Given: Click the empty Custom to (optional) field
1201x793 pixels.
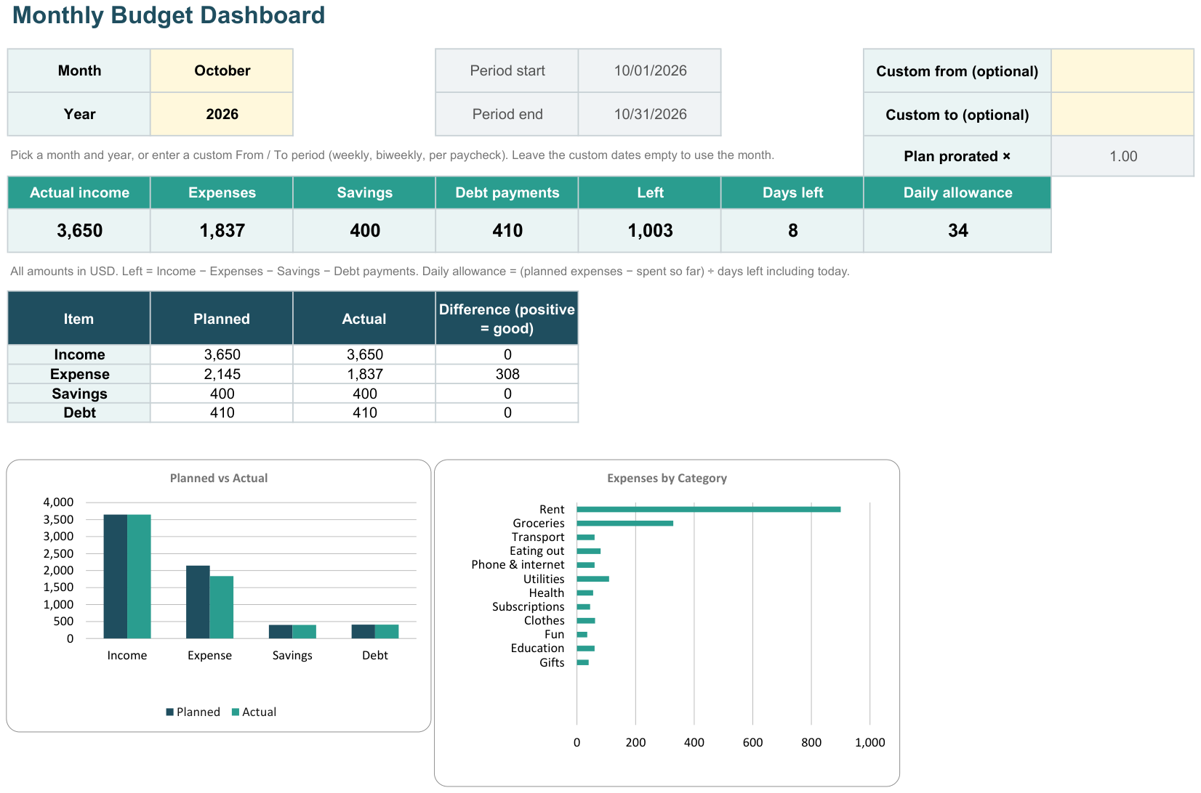Looking at the screenshot, I should coord(1122,114).
